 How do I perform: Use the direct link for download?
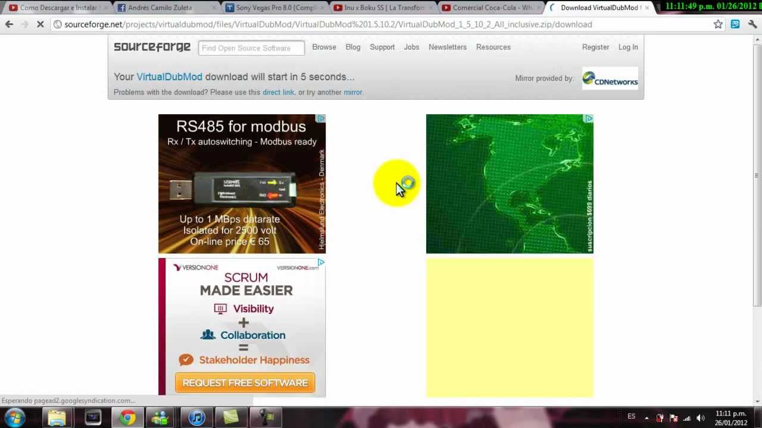278,92
